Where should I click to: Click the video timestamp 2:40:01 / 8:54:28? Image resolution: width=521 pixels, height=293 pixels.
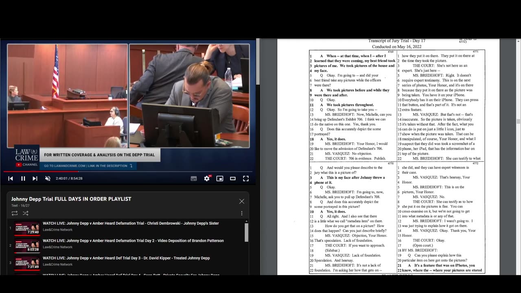(69, 178)
